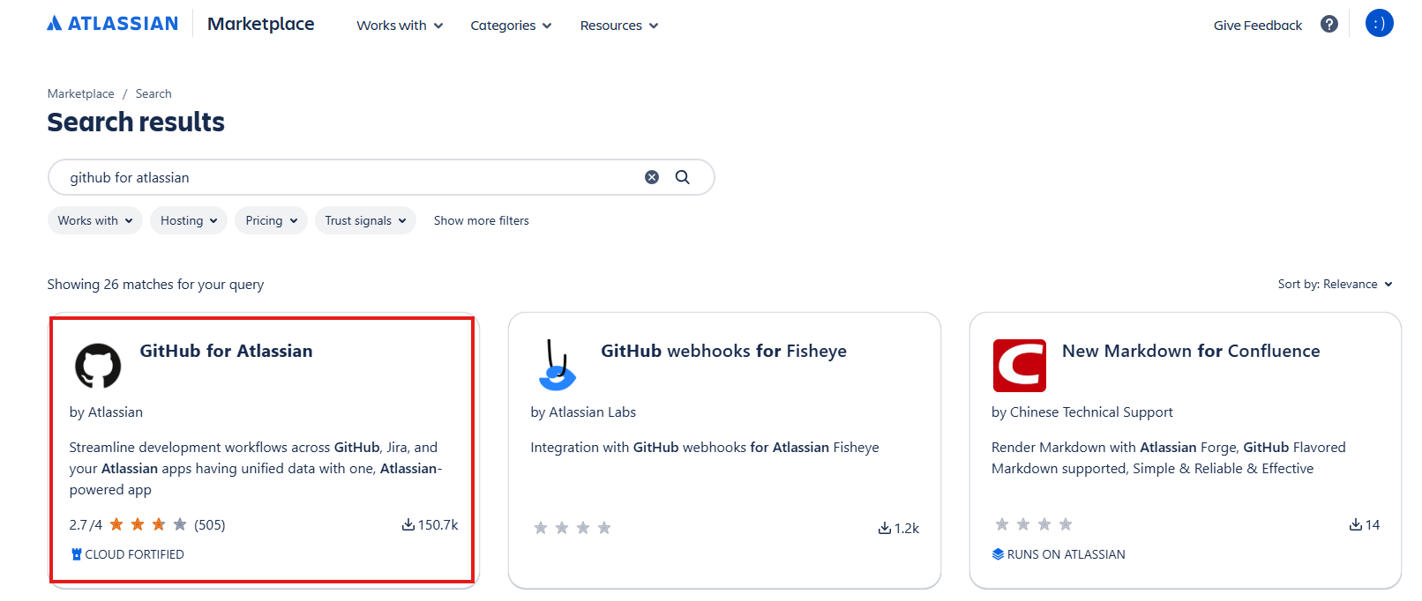Expand the Categories menu
This screenshot has width=1422, height=601.
(511, 26)
